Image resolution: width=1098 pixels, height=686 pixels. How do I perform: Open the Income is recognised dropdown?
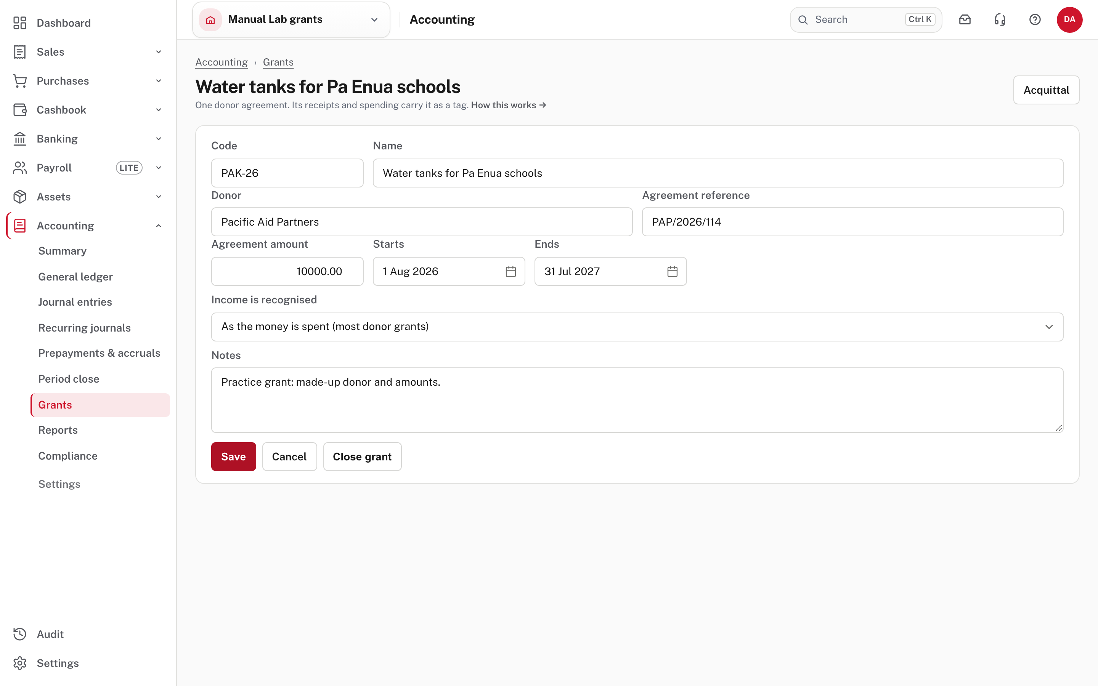[637, 327]
